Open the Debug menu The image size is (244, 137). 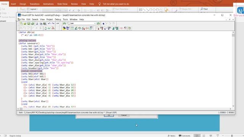click(58, 19)
